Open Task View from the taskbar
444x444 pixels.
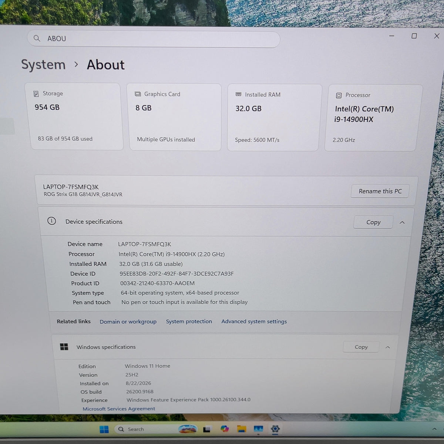(206, 429)
